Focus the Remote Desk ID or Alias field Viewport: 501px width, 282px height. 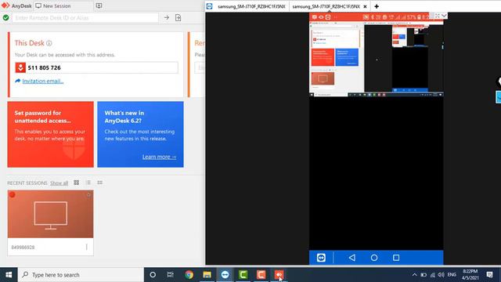(x=85, y=17)
